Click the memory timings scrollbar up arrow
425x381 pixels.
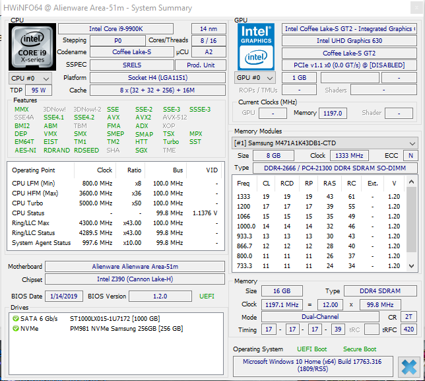coord(411,182)
